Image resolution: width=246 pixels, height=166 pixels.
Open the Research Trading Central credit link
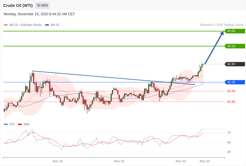click(222, 25)
